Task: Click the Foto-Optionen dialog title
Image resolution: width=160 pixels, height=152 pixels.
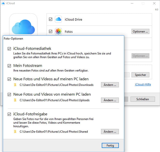Action: [13, 39]
